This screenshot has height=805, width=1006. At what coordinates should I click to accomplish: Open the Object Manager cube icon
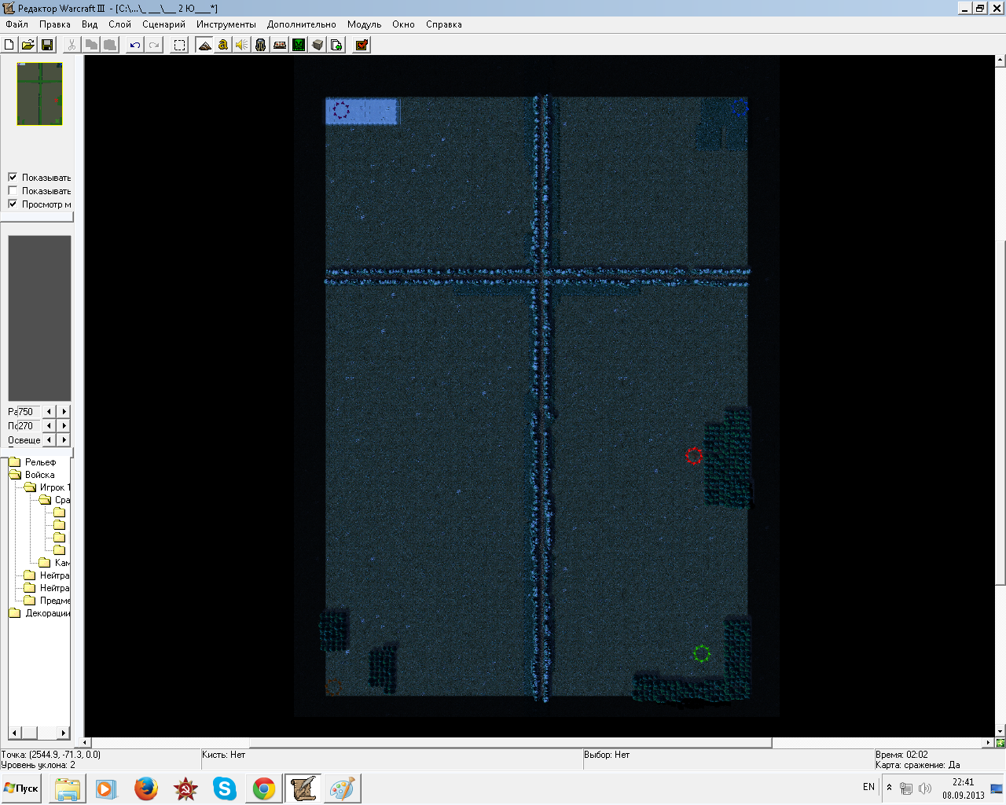coord(318,45)
